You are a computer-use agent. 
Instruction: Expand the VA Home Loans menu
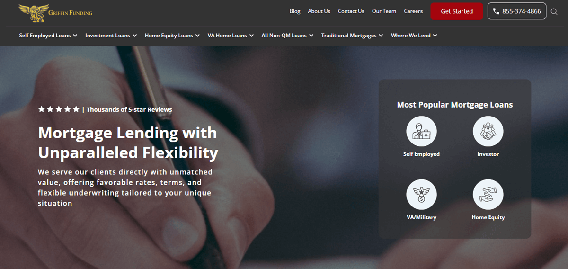231,36
